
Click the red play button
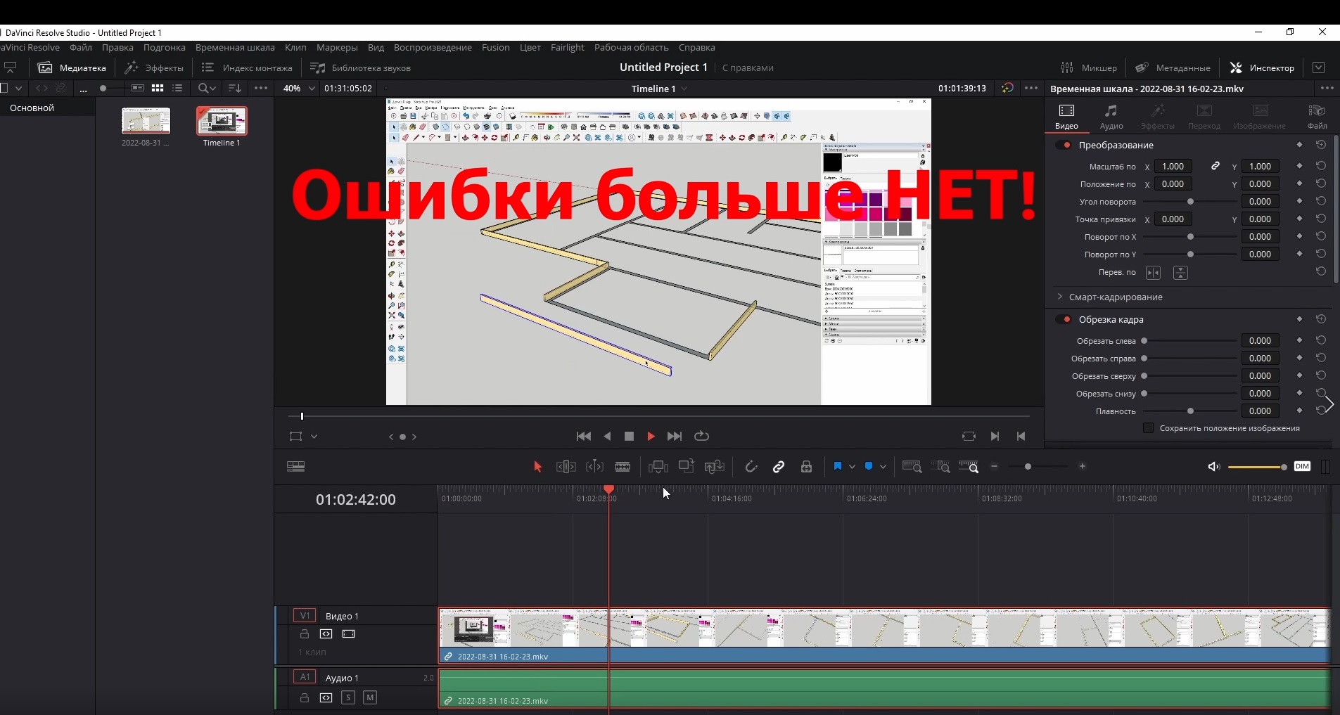click(x=651, y=437)
